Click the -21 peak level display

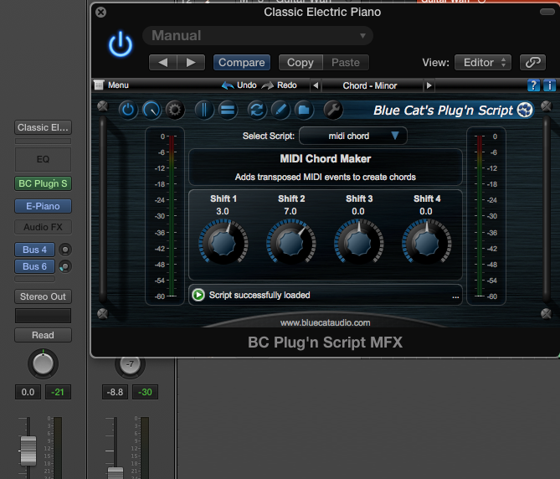point(58,392)
